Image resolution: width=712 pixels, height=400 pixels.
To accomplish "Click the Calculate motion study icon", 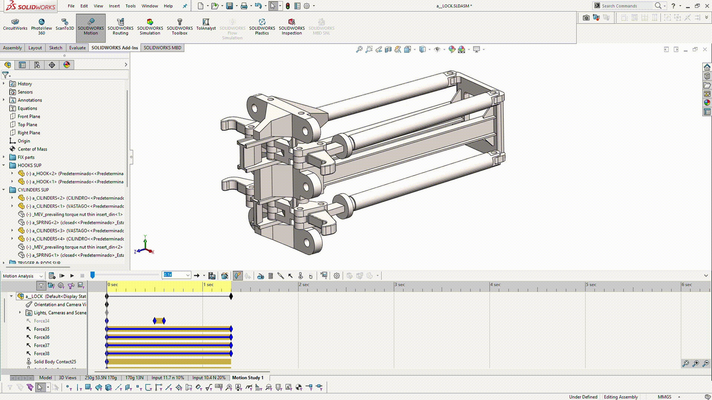I will point(52,276).
